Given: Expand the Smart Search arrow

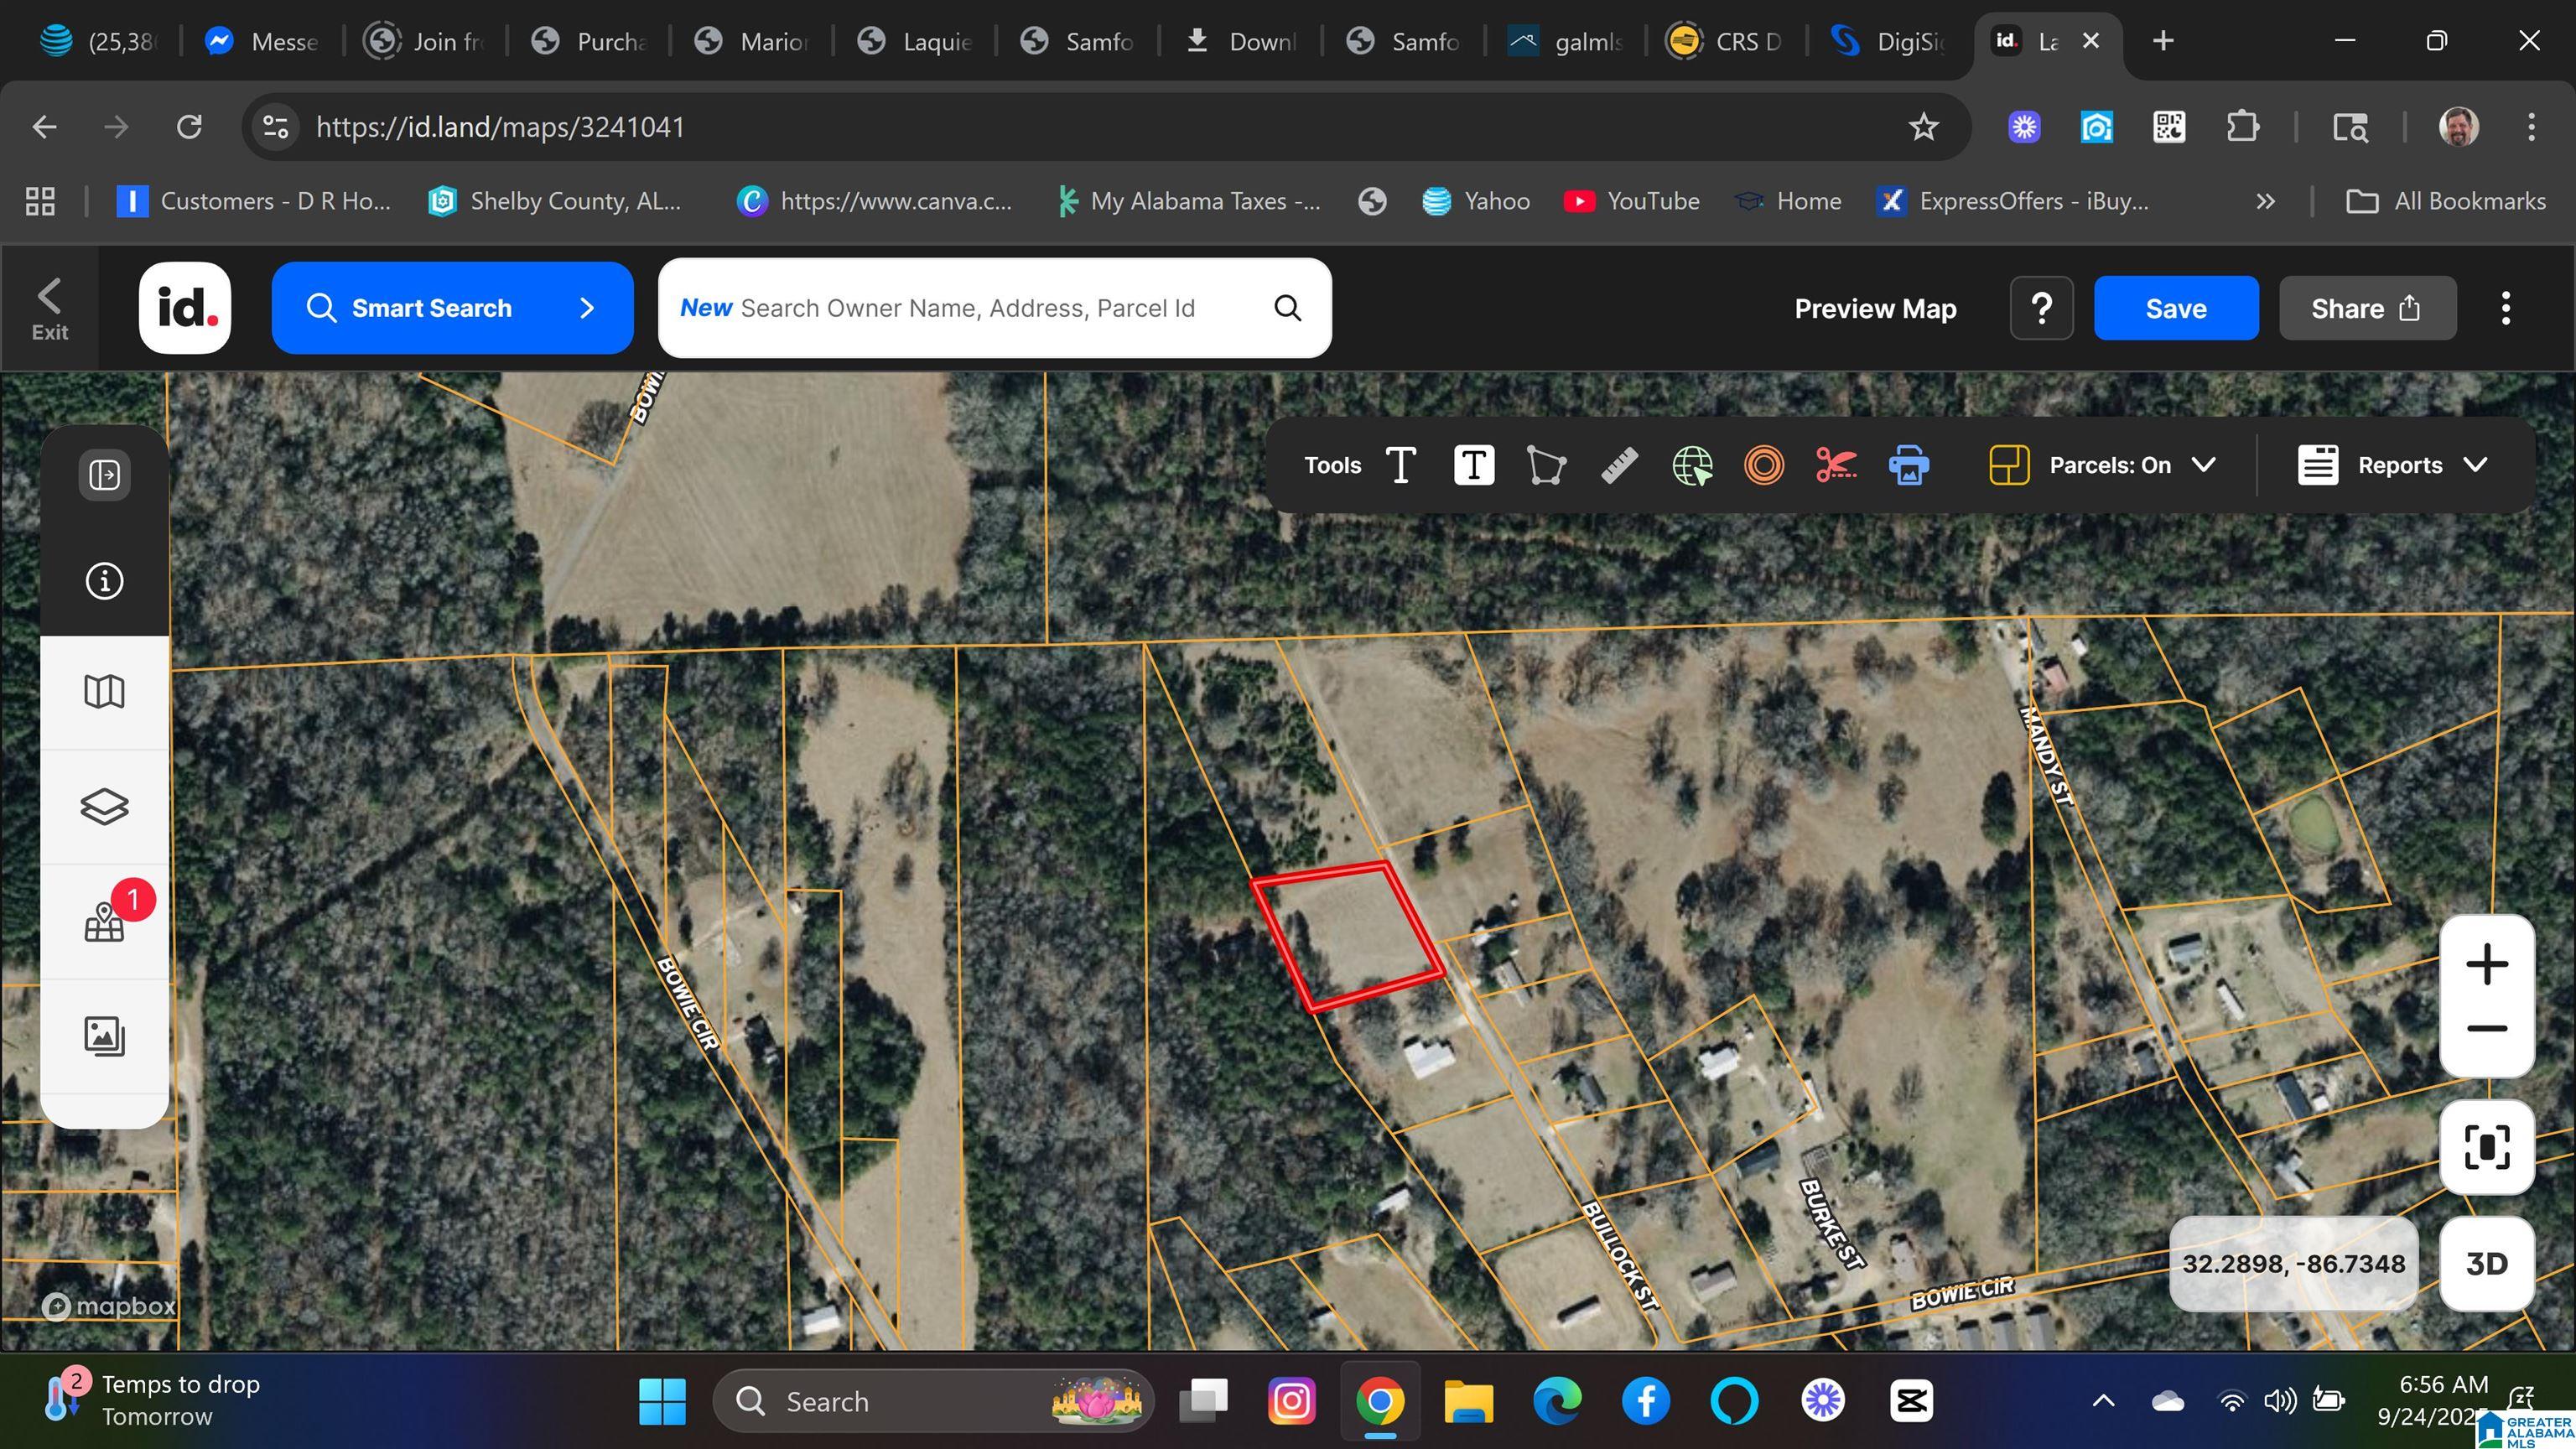Looking at the screenshot, I should pyautogui.click(x=587, y=308).
